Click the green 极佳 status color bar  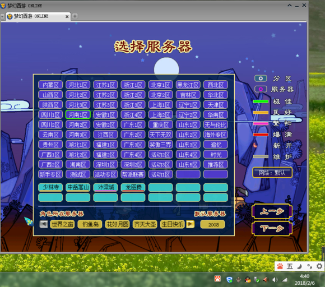click(261, 101)
